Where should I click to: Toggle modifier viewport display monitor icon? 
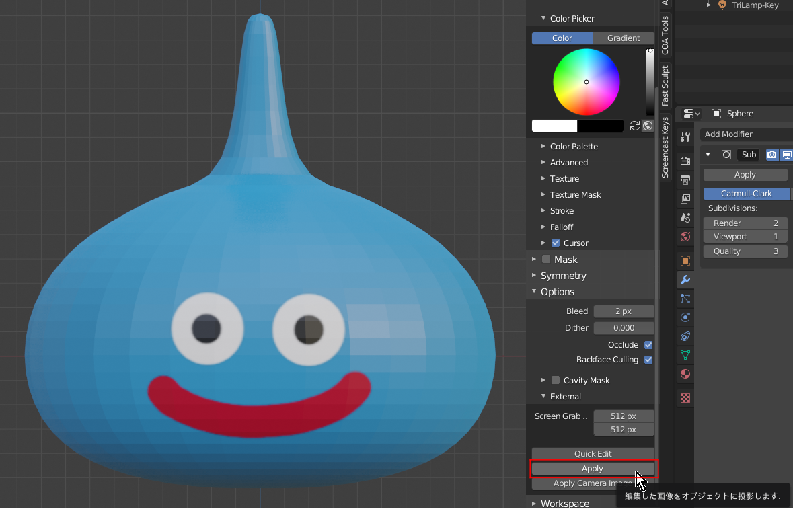(x=786, y=155)
